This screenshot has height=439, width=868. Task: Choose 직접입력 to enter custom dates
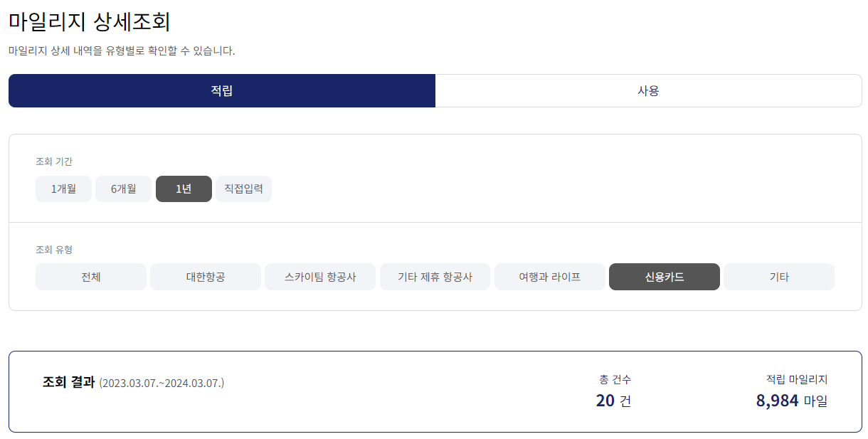[243, 189]
